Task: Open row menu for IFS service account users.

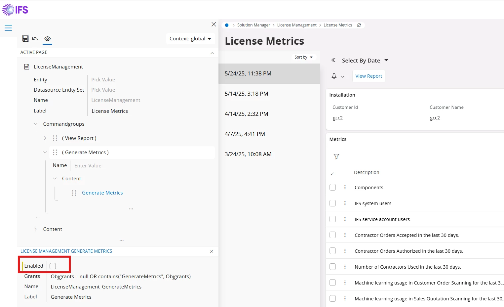Action: (x=345, y=219)
